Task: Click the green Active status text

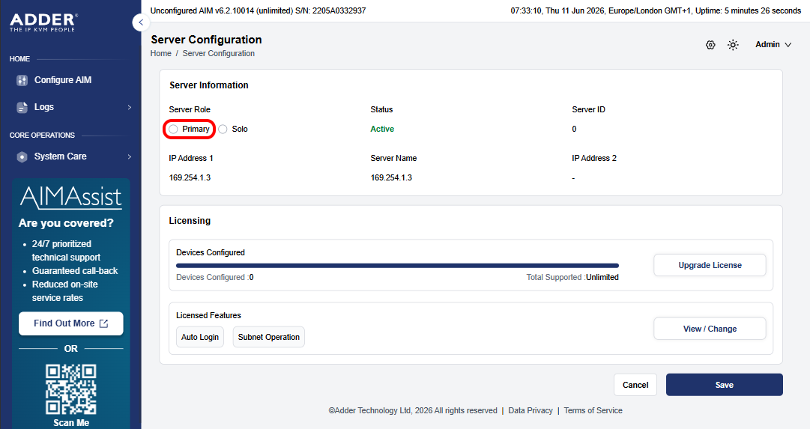Action: 382,129
